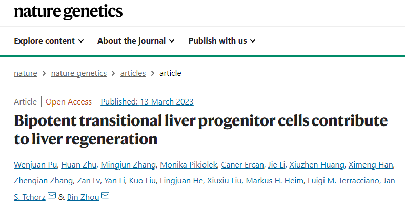Open author Wenjuan Pu's details
405x209 pixels.
pyautogui.click(x=35, y=164)
